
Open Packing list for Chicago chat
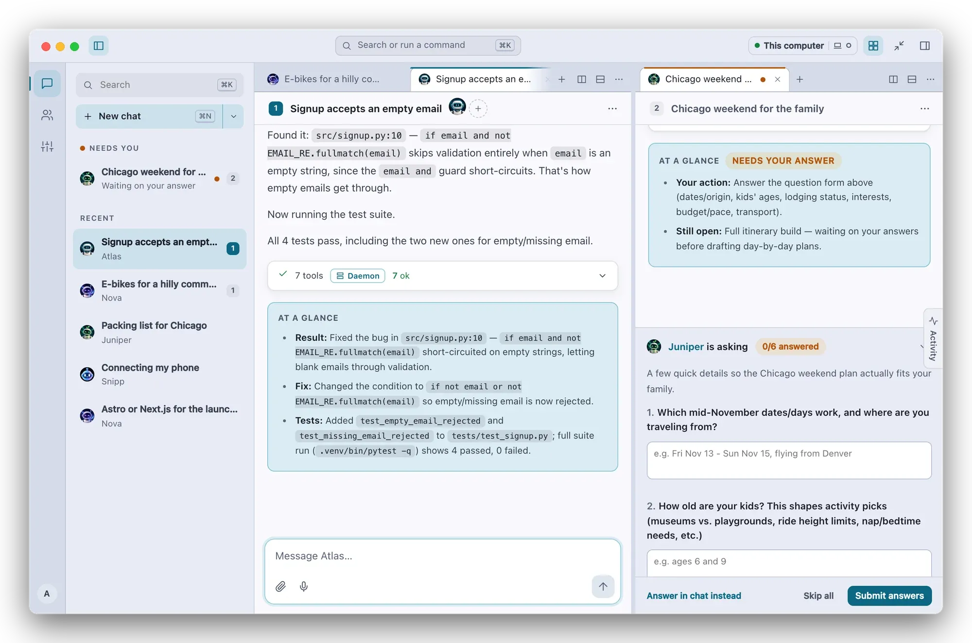(x=159, y=333)
